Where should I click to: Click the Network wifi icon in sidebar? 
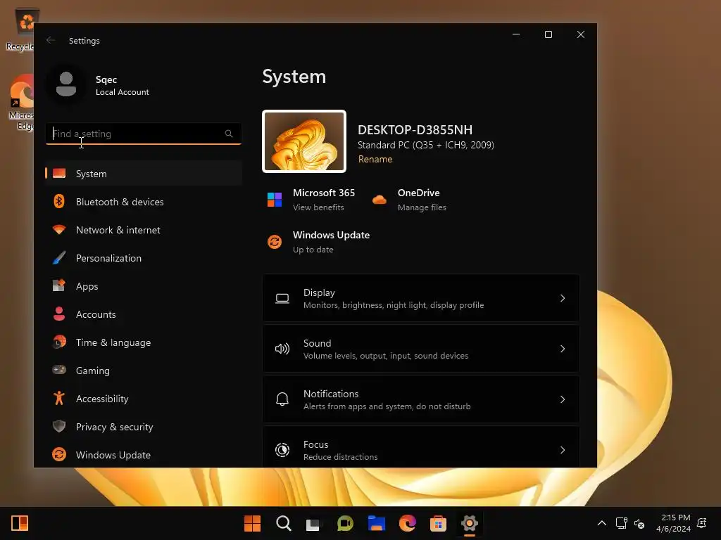[x=59, y=230]
